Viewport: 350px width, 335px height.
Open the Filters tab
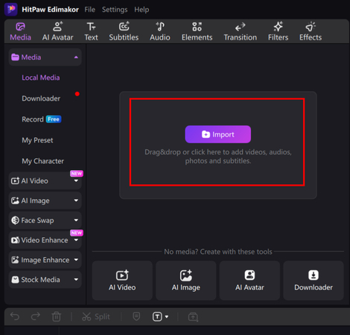(278, 32)
